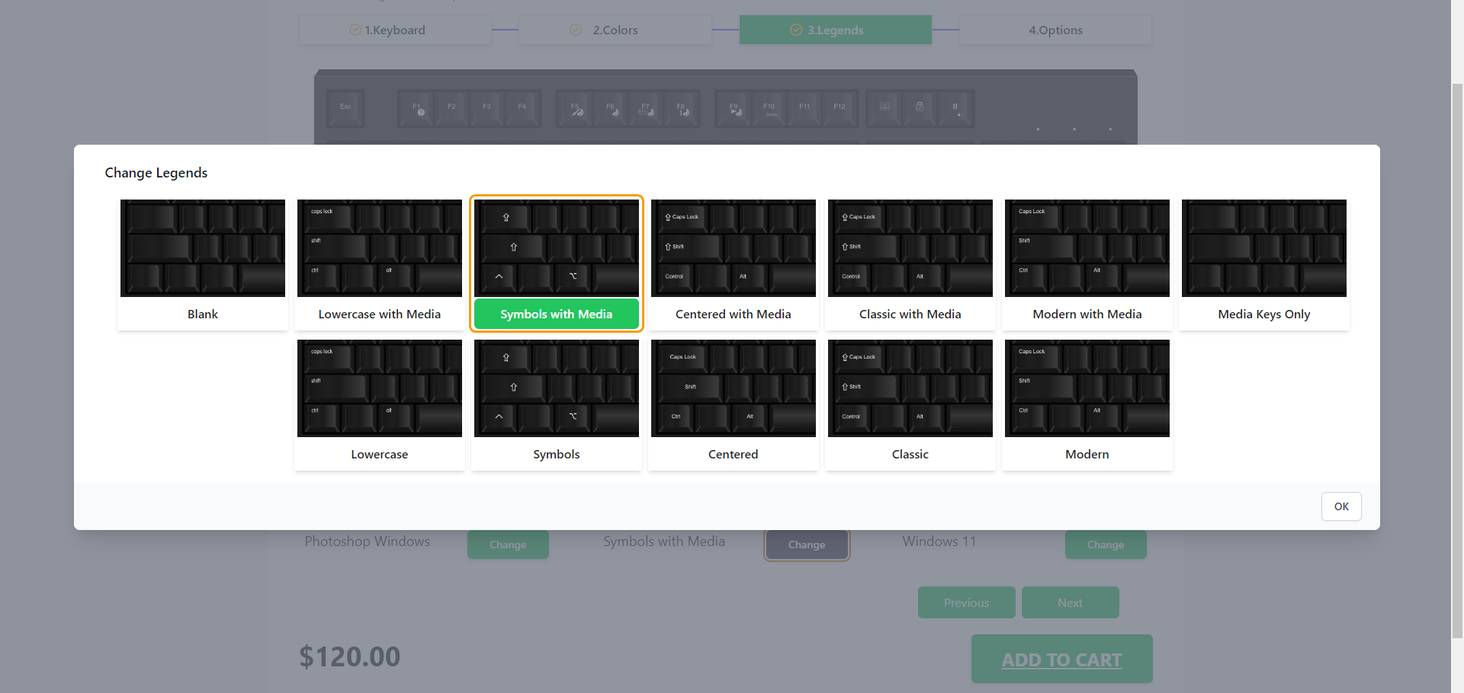Click the F12 key on keyboard preview
The image size is (1464, 693).
pos(840,108)
